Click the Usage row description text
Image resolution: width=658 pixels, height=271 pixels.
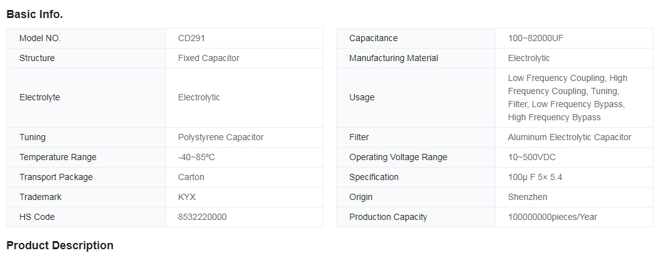click(x=568, y=98)
